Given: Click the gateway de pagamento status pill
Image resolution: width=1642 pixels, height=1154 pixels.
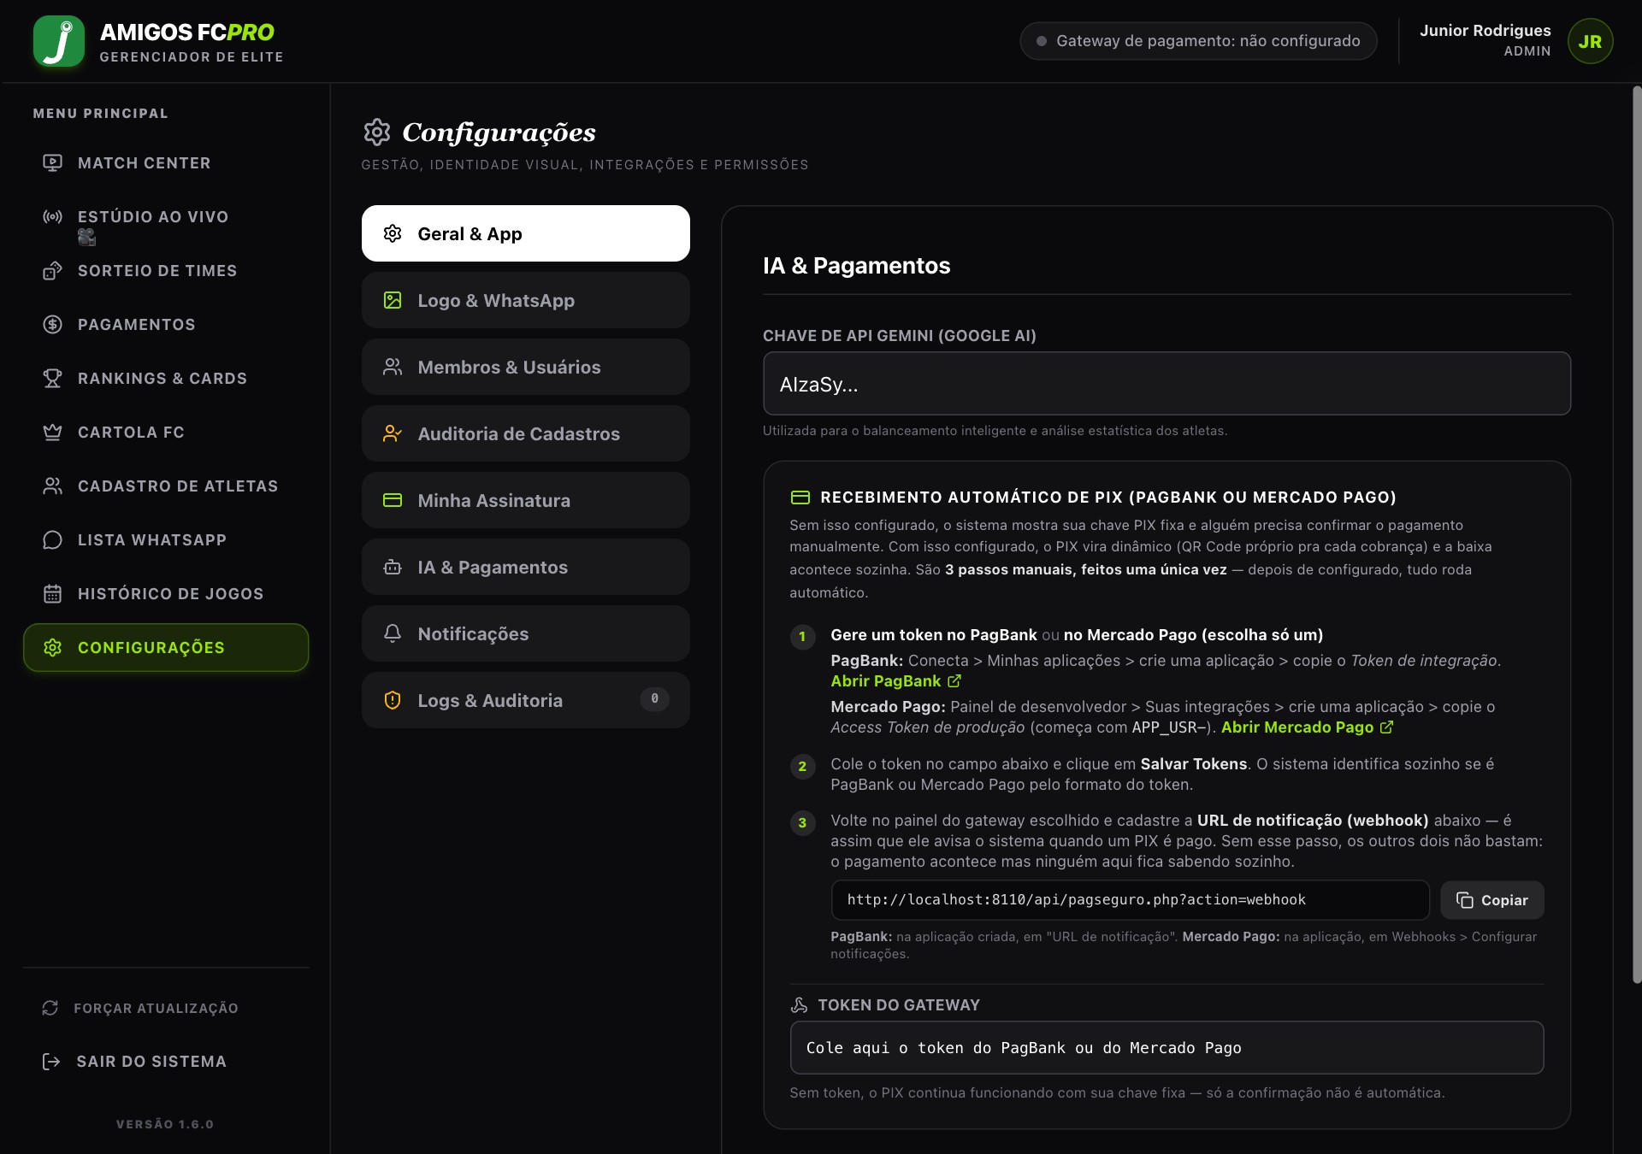Looking at the screenshot, I should pyautogui.click(x=1198, y=41).
